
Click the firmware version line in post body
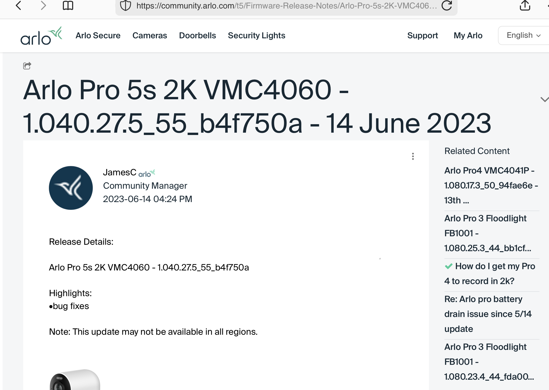[x=149, y=267]
